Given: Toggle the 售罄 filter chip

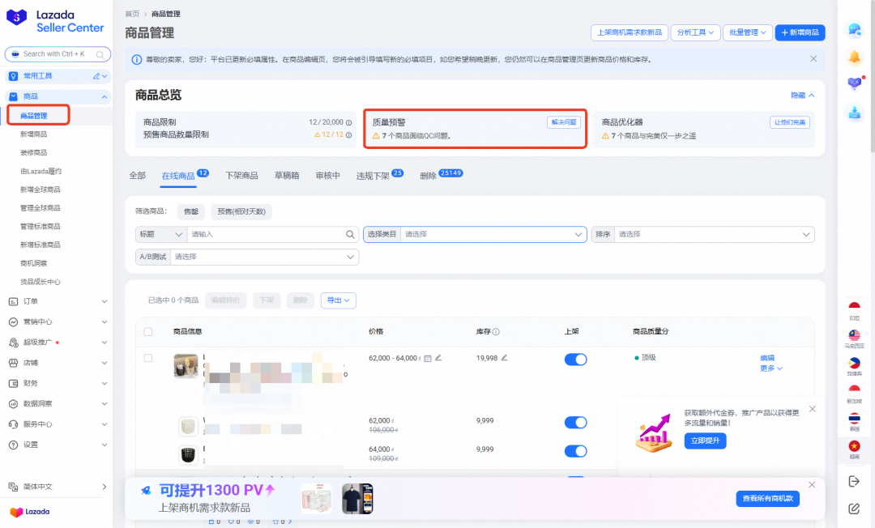Looking at the screenshot, I should tap(191, 212).
